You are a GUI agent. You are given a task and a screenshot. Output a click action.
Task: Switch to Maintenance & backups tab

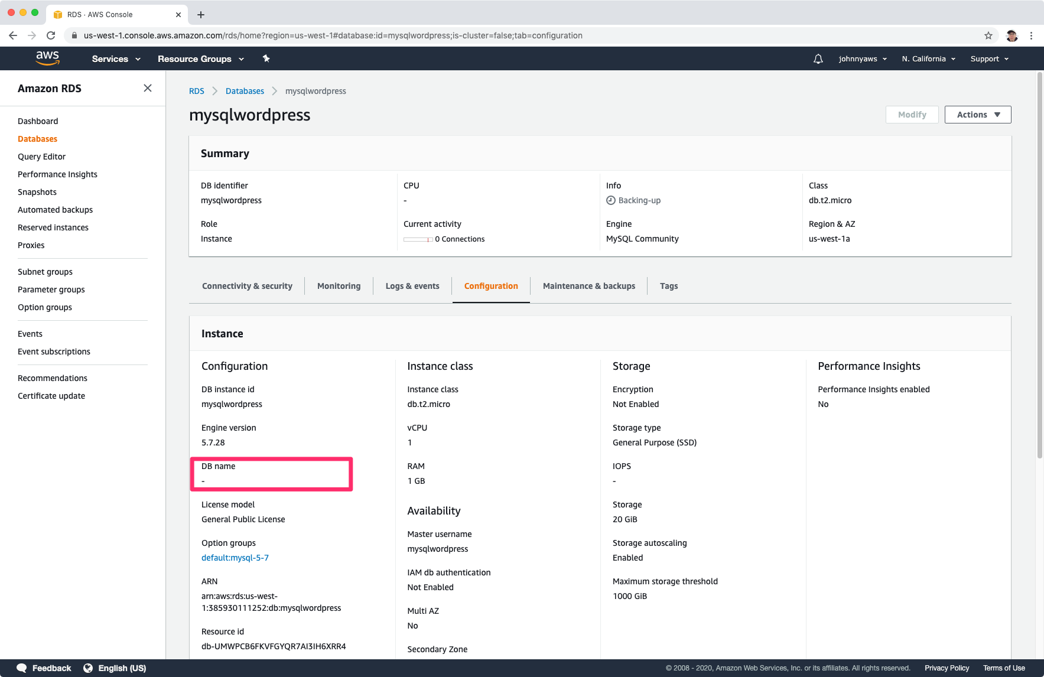pyautogui.click(x=589, y=286)
